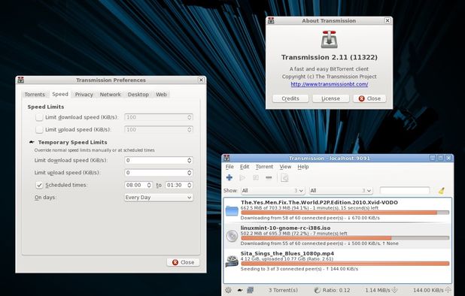Click the disc icon of linuxmint torrent
The width and height of the screenshot is (465, 296).
pos(232,236)
